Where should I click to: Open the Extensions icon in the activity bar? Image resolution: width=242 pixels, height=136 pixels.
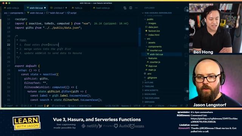[x=186, y=46]
